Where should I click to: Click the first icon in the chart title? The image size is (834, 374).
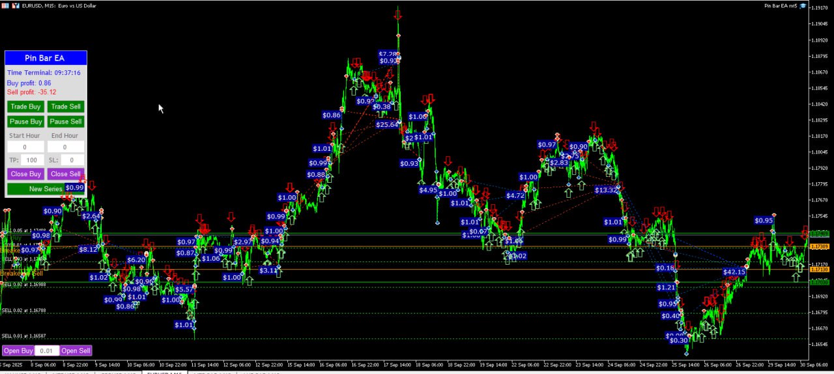5,5
